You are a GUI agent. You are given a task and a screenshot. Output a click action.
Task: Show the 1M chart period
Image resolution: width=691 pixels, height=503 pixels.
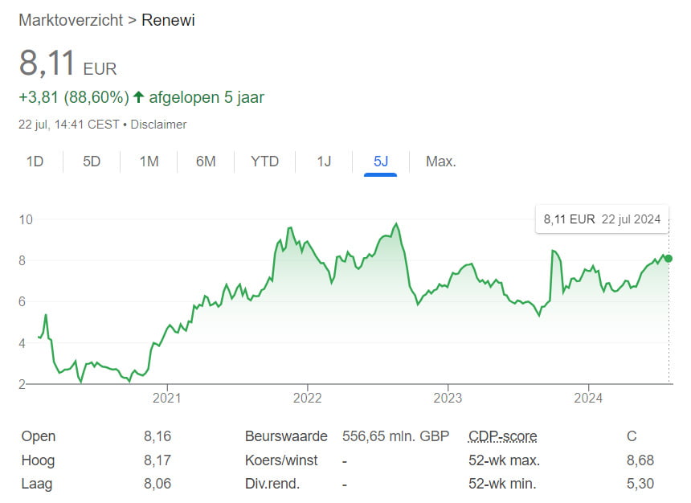[x=149, y=162]
